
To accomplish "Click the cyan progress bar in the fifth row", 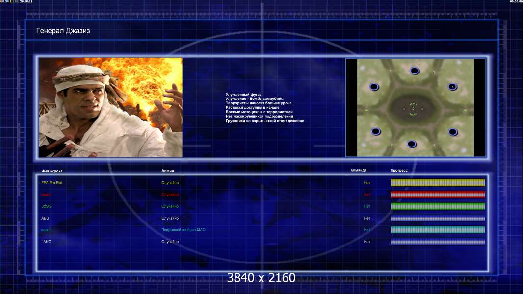I will [438, 230].
